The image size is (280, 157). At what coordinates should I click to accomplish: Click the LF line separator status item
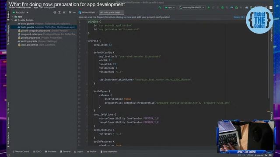coord(244,155)
